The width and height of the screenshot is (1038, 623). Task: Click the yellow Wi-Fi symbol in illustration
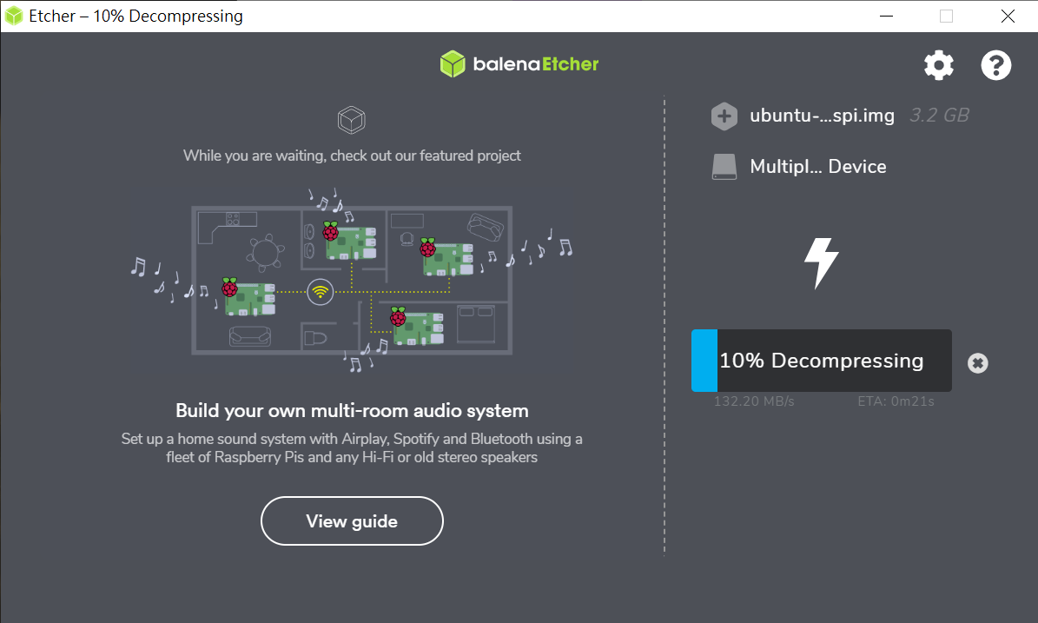(321, 291)
